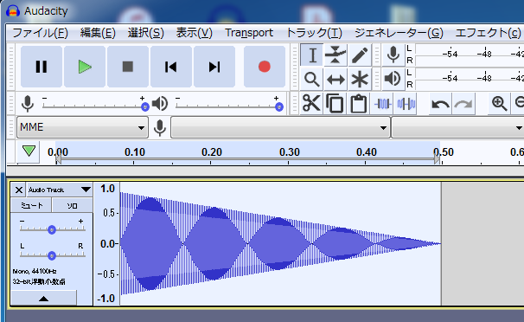Viewport: 524px width, 322px height.
Task: Click the mixer toolbar microphone icon
Action: coord(28,104)
